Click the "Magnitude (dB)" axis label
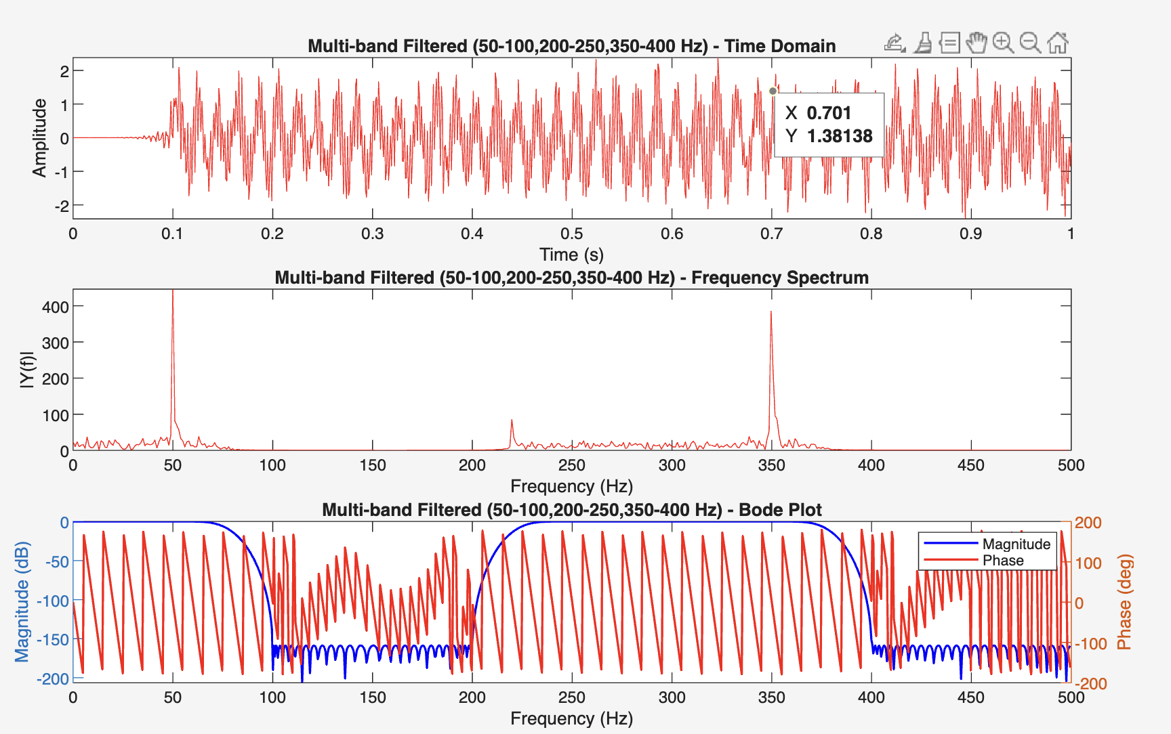Viewport: 1171px width, 734px height. click(22, 601)
